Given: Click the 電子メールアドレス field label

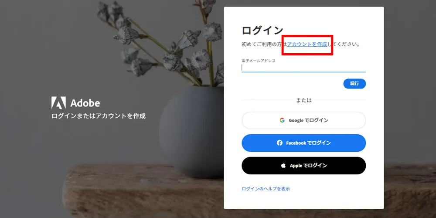Looking at the screenshot, I should coord(258,61).
